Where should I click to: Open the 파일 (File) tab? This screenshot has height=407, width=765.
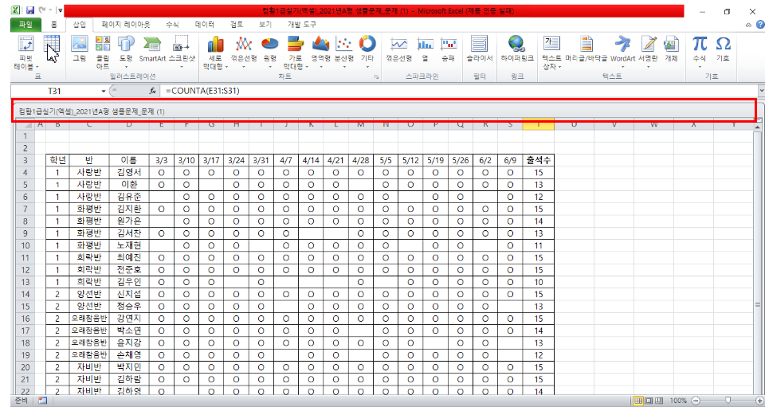tap(25, 25)
